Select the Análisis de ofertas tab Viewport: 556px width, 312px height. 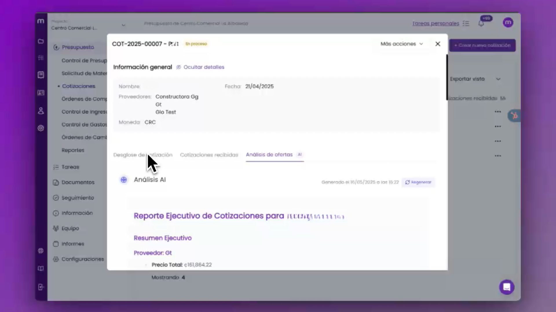(275, 155)
